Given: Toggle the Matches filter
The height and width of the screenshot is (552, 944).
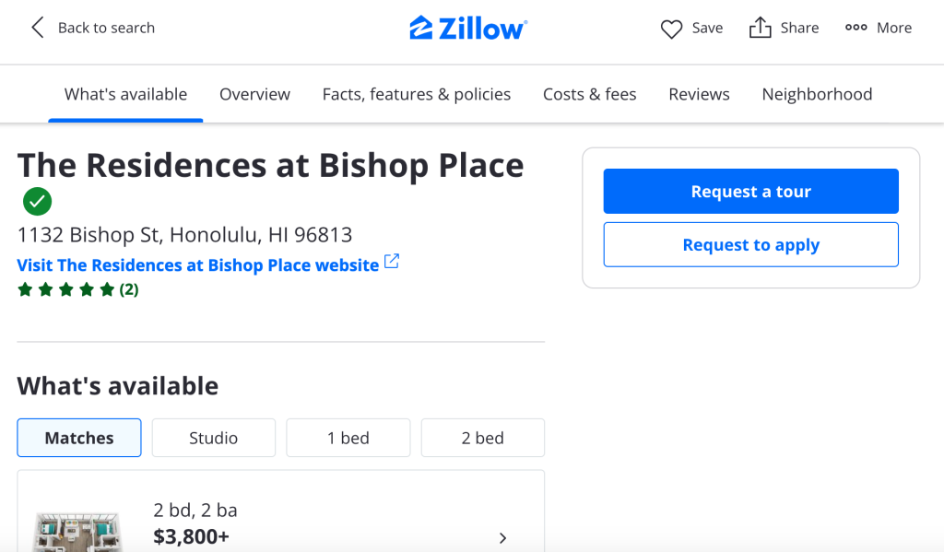Looking at the screenshot, I should 79,438.
